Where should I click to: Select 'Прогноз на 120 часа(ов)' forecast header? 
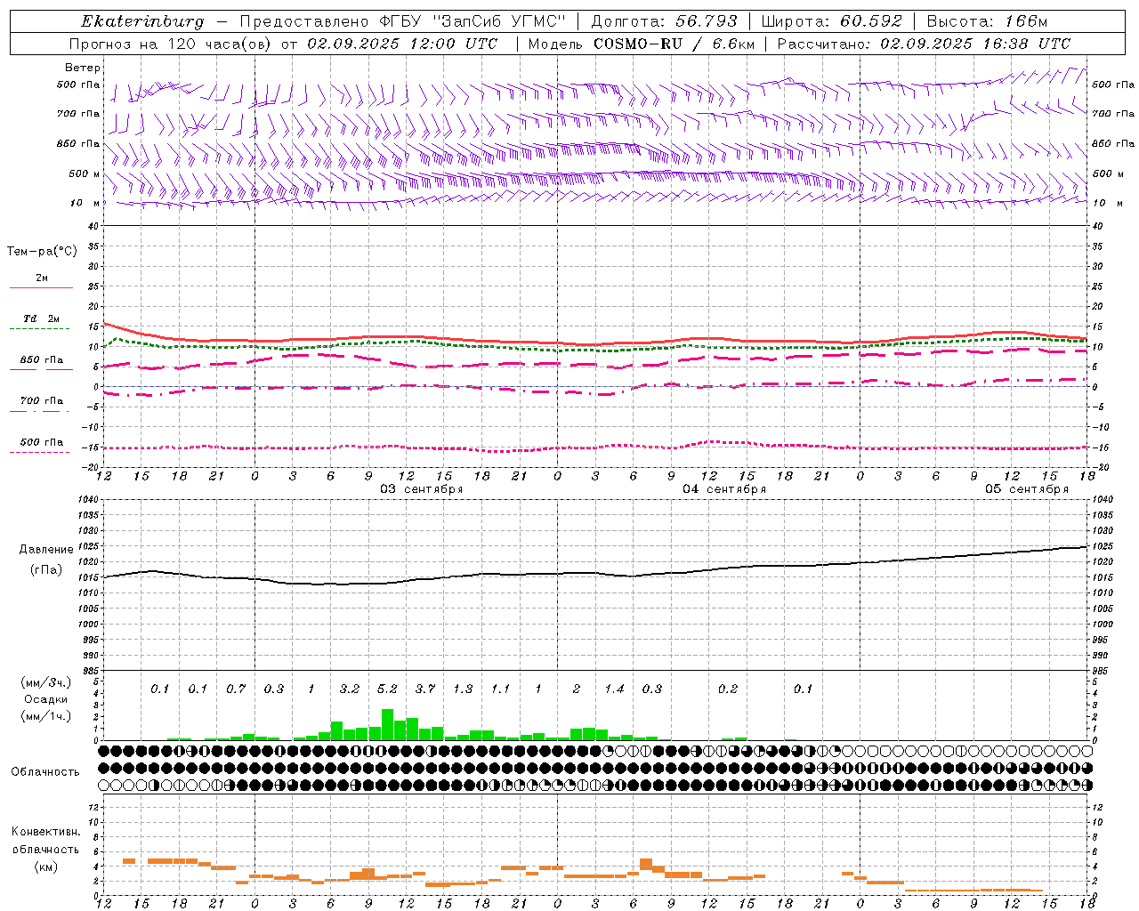point(171,44)
